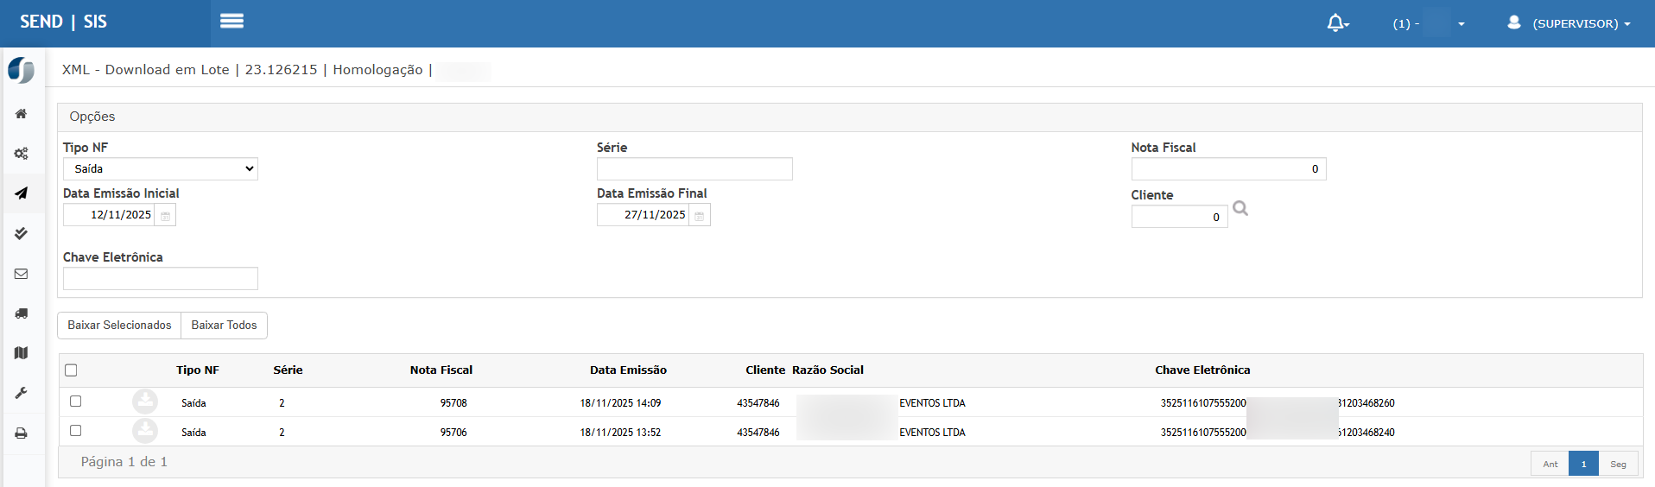Click the home icon in sidebar

(22, 114)
